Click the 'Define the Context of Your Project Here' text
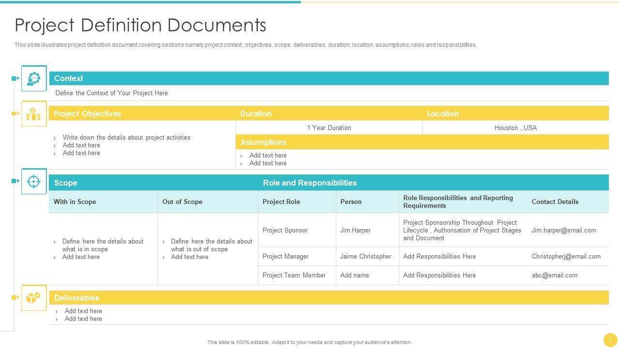The width and height of the screenshot is (619, 348). click(111, 93)
